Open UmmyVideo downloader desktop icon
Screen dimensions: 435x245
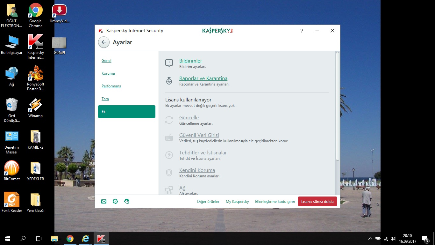click(59, 13)
